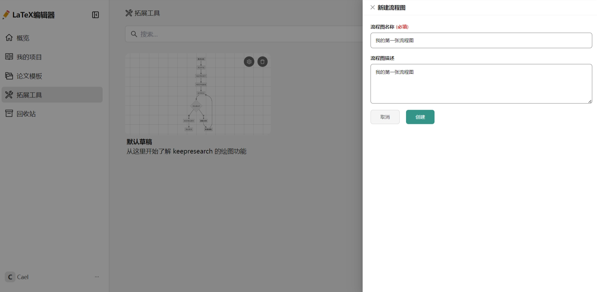Click into the 流程图描述 textarea
Screen dimensions: 597x292
481,84
